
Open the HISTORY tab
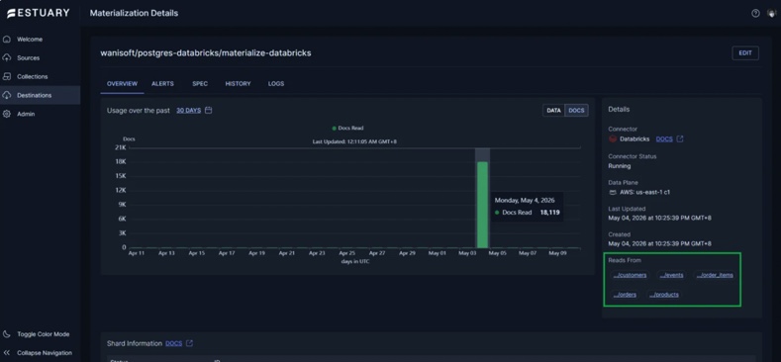point(239,84)
